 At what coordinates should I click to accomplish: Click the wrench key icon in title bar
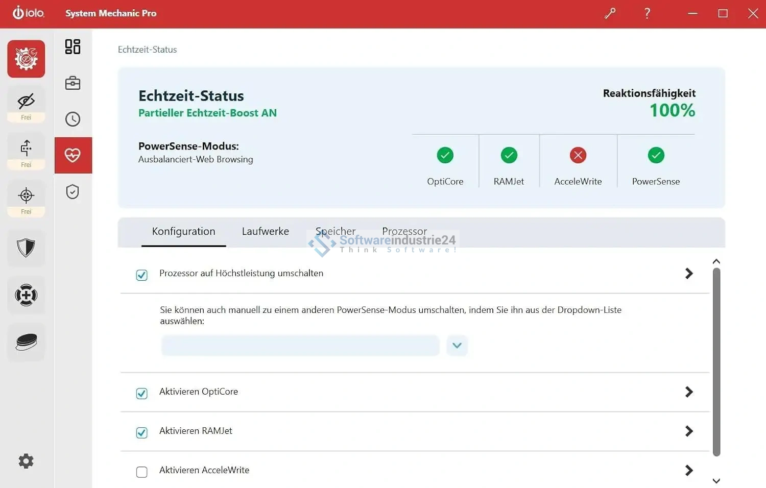(610, 13)
